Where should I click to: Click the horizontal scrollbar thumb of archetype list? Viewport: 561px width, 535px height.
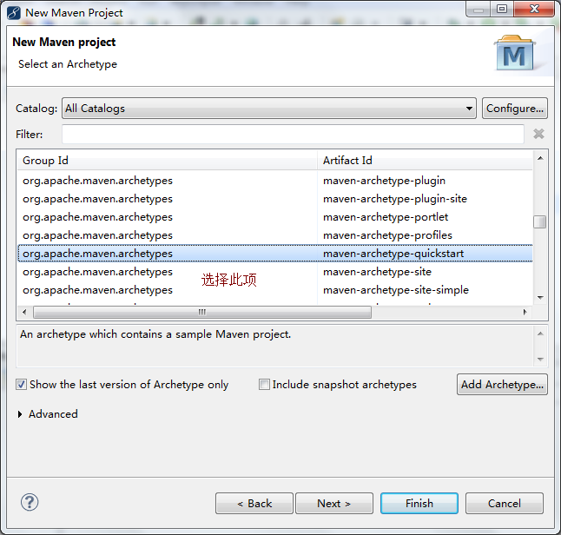point(202,312)
